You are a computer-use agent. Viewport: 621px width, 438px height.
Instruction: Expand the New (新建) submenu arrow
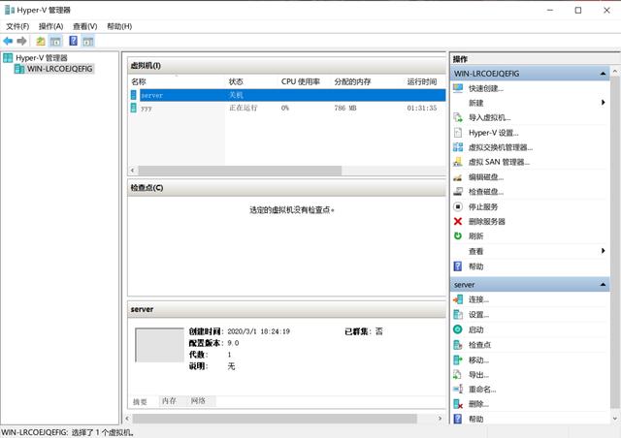tap(604, 103)
